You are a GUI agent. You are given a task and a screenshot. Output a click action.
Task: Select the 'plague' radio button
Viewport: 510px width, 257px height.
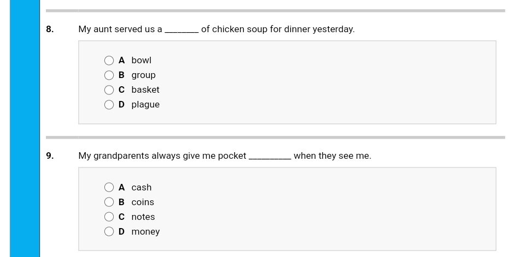[x=109, y=105]
